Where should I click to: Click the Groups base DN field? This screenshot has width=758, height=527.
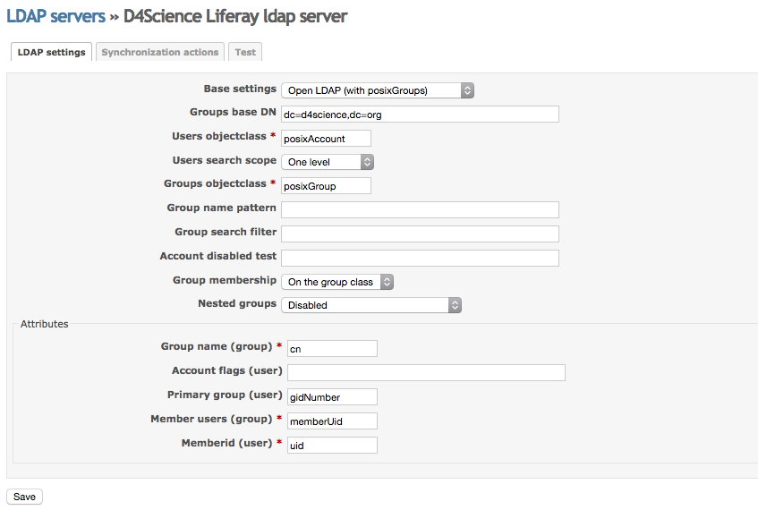tap(420, 115)
